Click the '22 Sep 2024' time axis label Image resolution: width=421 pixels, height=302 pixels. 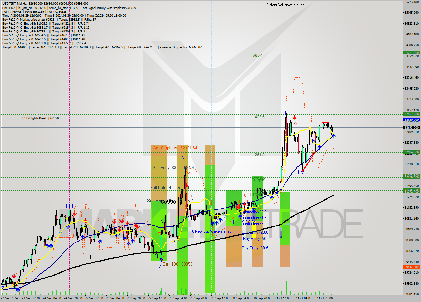click(10, 298)
